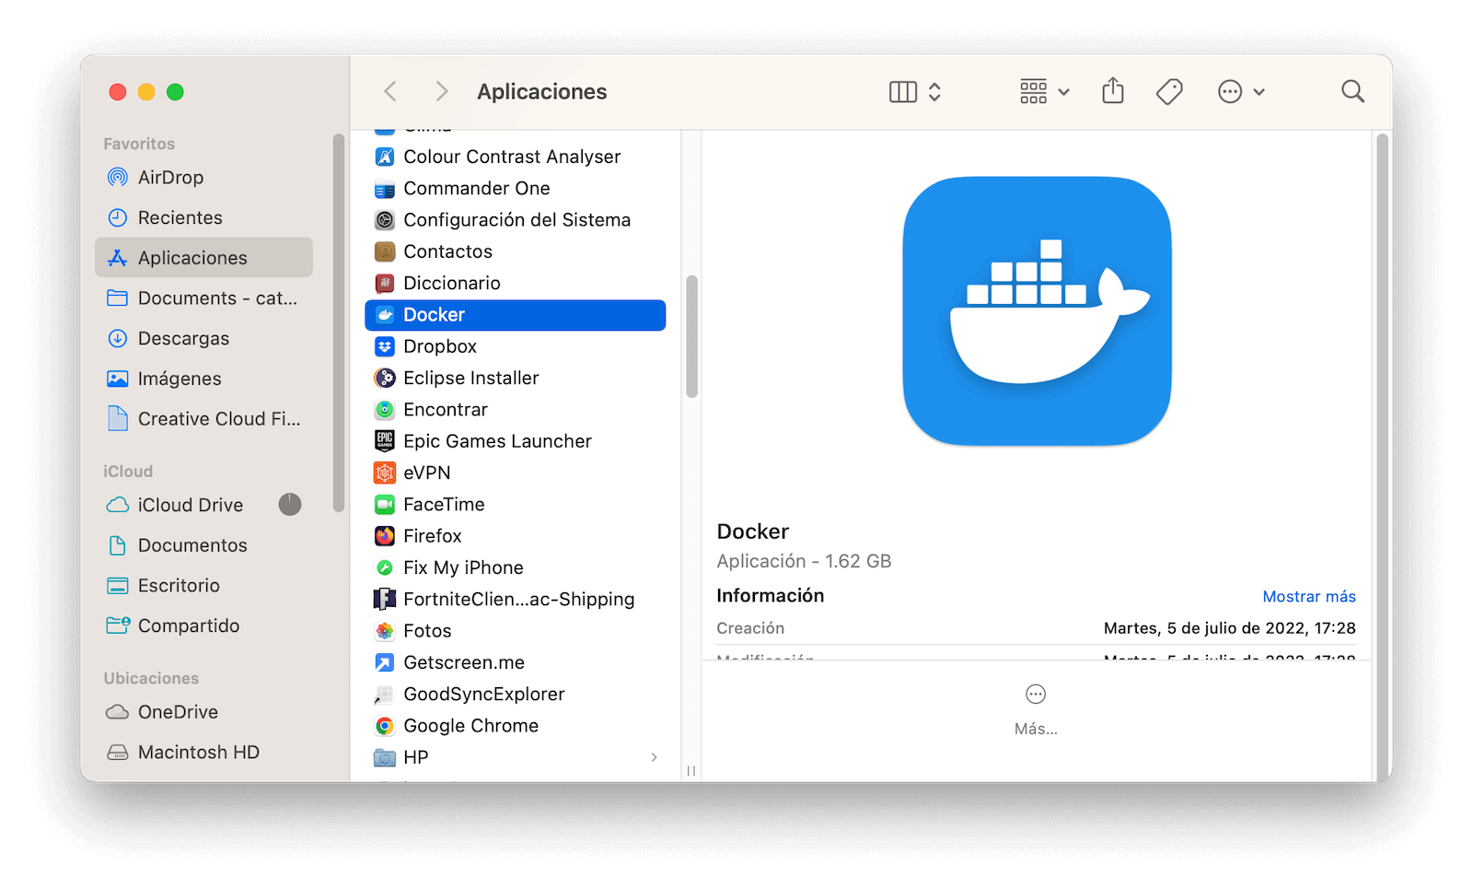Screen dimensions: 1473x888
Task: Go back with the left chevron
Action: coord(390,91)
